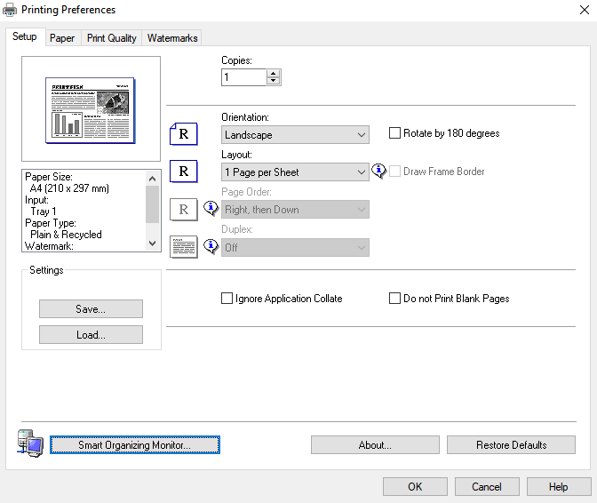Click the Restore Defaults button
The height and width of the screenshot is (503, 597).
pos(511,445)
